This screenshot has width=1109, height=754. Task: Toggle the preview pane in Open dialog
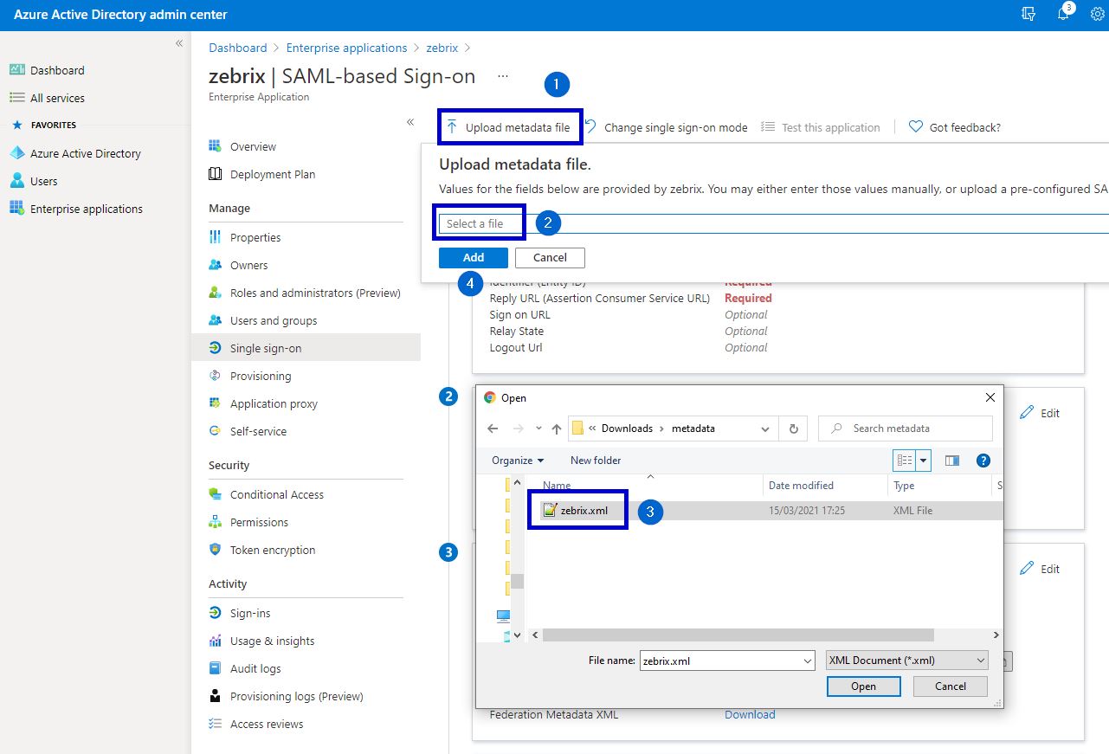point(952,461)
